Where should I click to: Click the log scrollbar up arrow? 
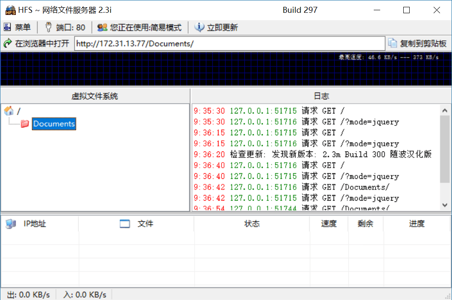pyautogui.click(x=445, y=110)
